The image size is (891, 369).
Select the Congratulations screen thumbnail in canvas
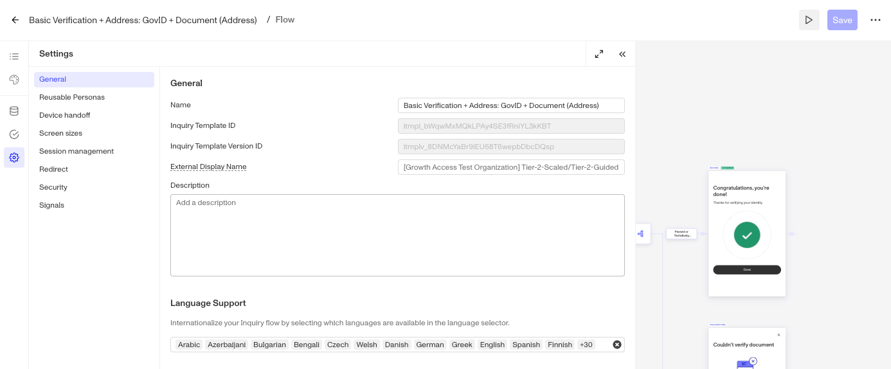pos(747,233)
